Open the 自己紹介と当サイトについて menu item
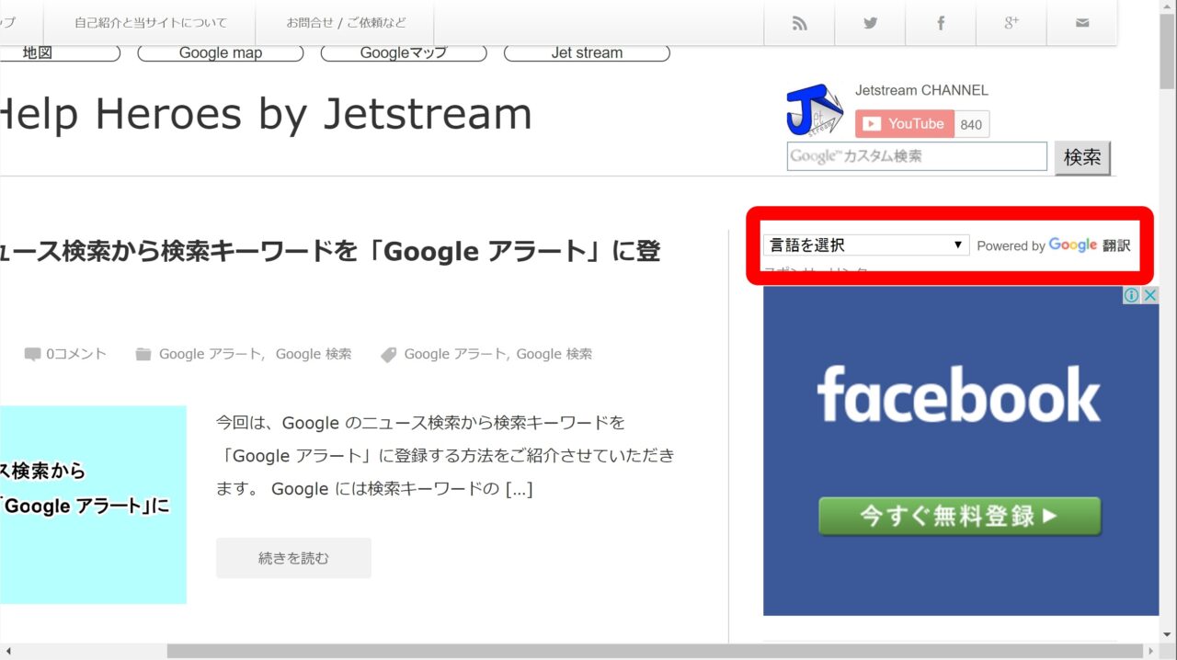Image resolution: width=1177 pixels, height=660 pixels. (151, 23)
